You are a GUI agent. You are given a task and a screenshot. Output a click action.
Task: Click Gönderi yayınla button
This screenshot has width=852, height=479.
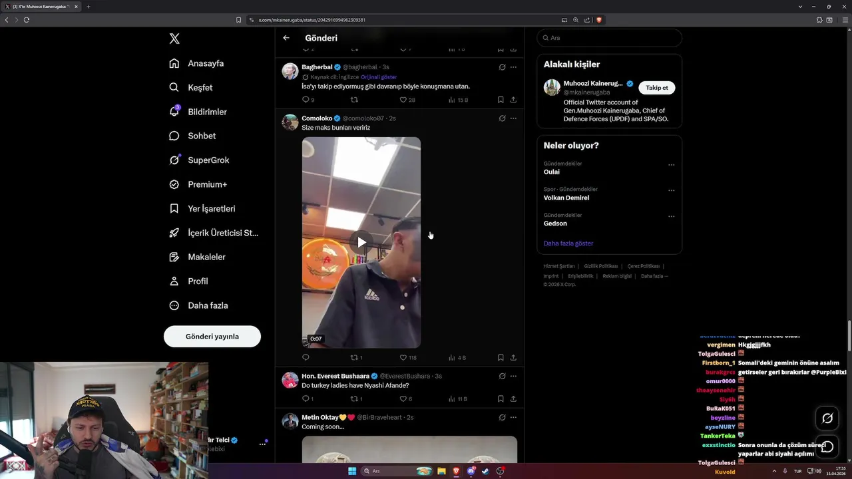(212, 336)
